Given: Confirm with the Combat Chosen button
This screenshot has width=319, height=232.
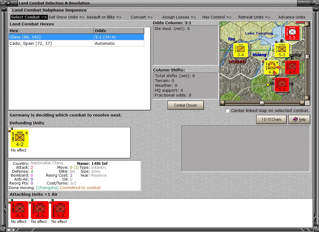Looking at the screenshot, I should click(x=185, y=105).
